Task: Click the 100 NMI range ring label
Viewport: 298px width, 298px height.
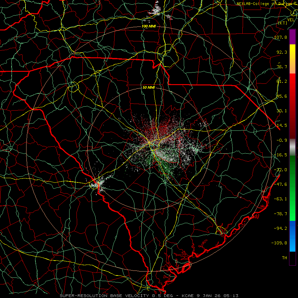Action: tap(149, 26)
